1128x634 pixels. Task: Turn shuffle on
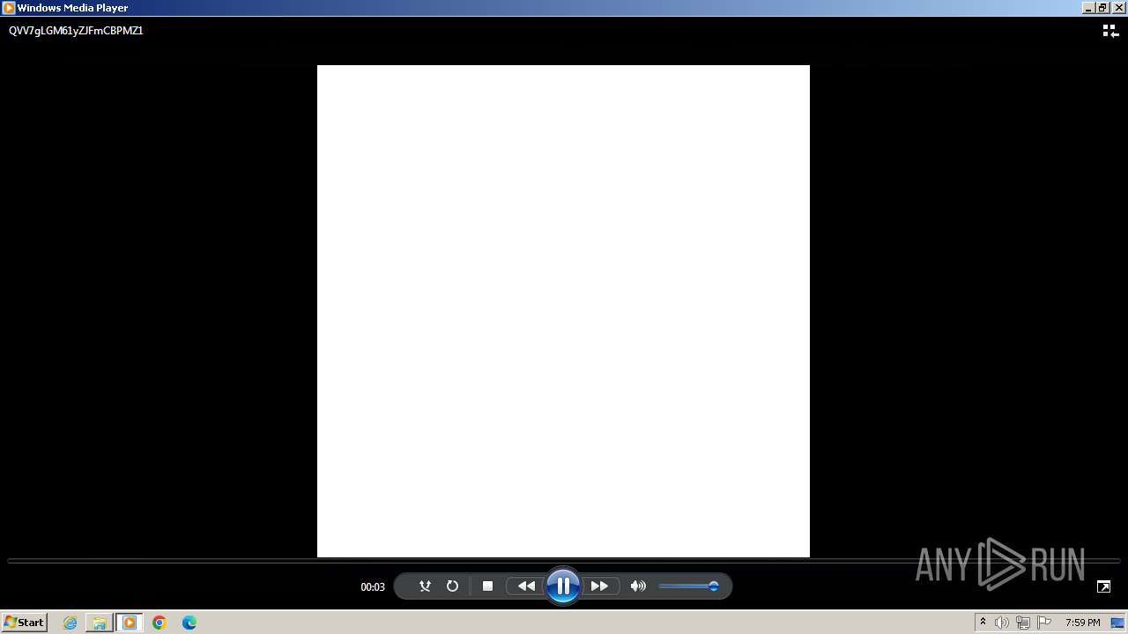point(425,586)
